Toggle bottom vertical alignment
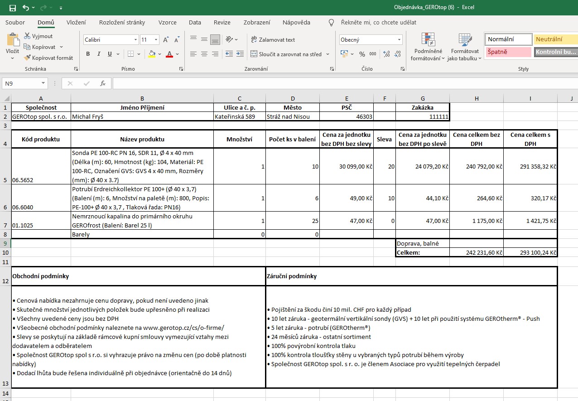Image resolution: width=578 pixels, height=401 pixels. [x=215, y=39]
